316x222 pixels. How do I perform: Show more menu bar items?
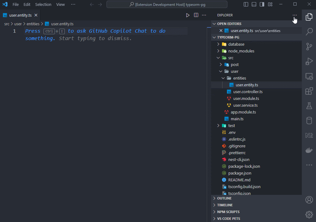click(73, 4)
